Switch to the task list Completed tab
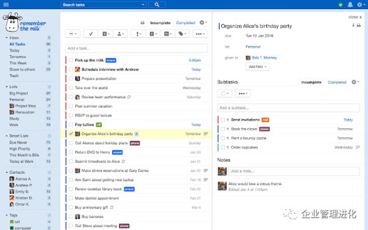The height and width of the screenshot is (230, 368). pyautogui.click(x=186, y=23)
